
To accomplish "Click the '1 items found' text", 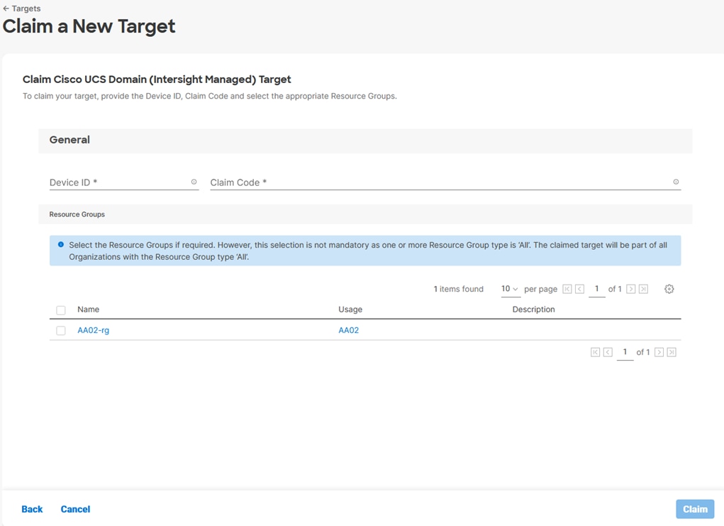I will 459,289.
